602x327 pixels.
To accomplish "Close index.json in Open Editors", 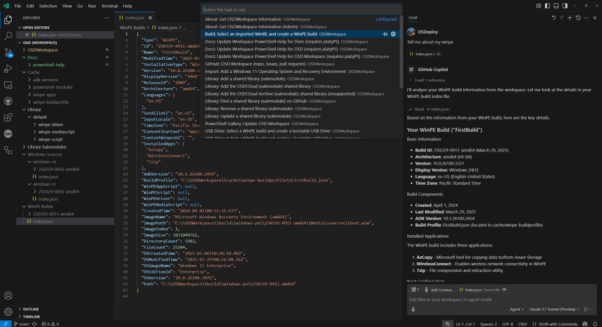I will (27, 35).
